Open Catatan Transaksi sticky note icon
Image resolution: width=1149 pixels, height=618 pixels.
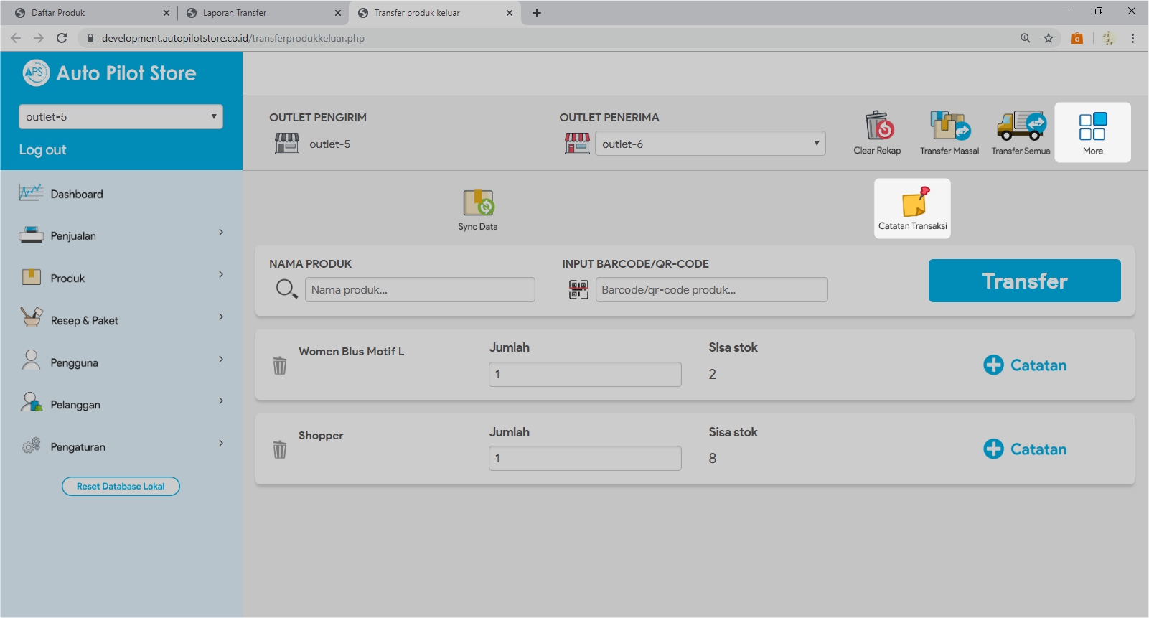[913, 202]
